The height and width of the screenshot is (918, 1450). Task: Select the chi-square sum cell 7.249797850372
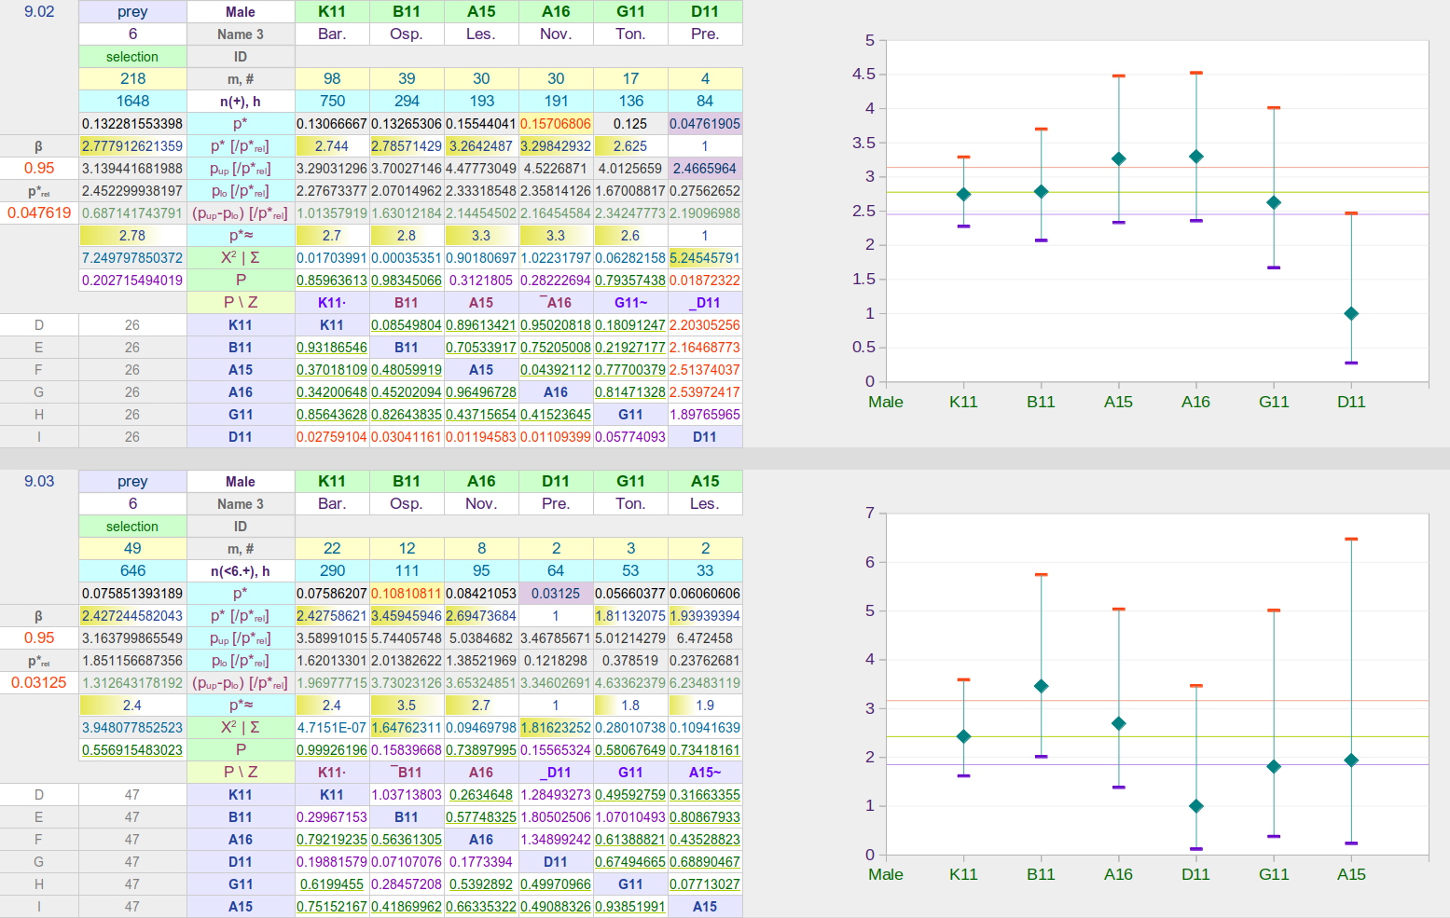tap(132, 258)
